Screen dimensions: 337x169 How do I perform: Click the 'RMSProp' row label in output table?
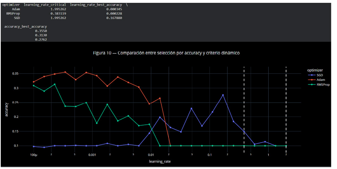13,14
